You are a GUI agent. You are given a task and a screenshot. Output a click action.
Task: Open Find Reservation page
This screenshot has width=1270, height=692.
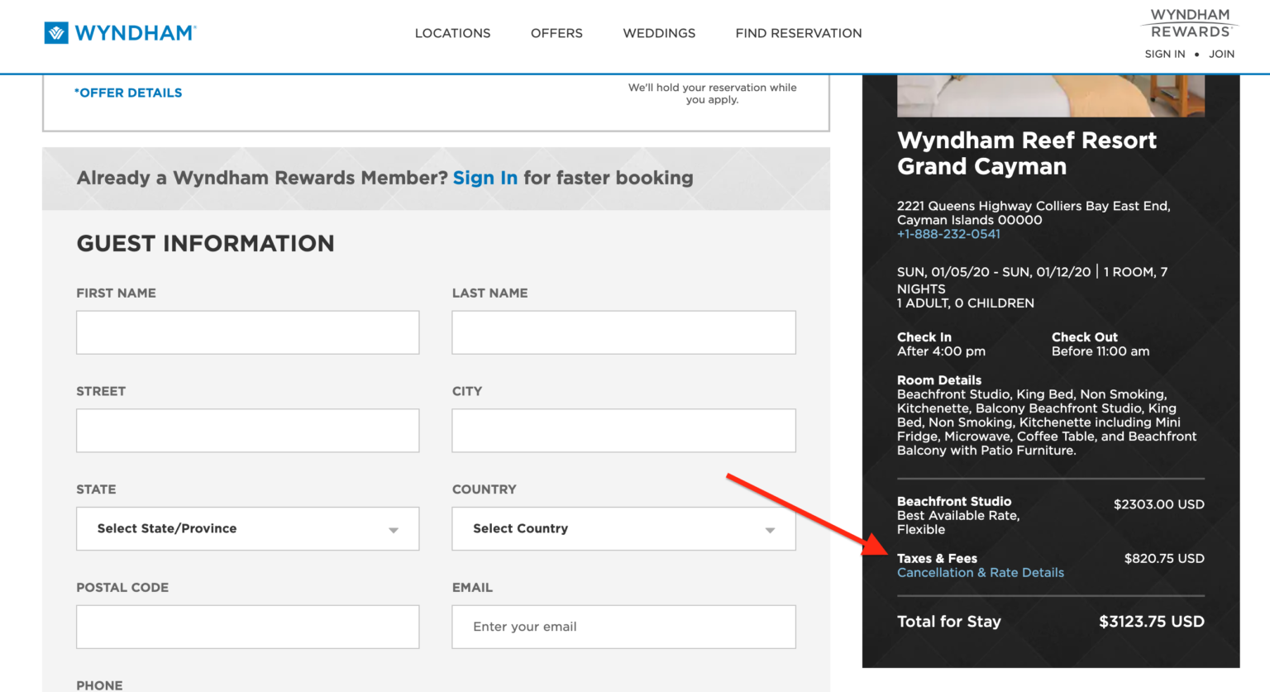coord(798,33)
